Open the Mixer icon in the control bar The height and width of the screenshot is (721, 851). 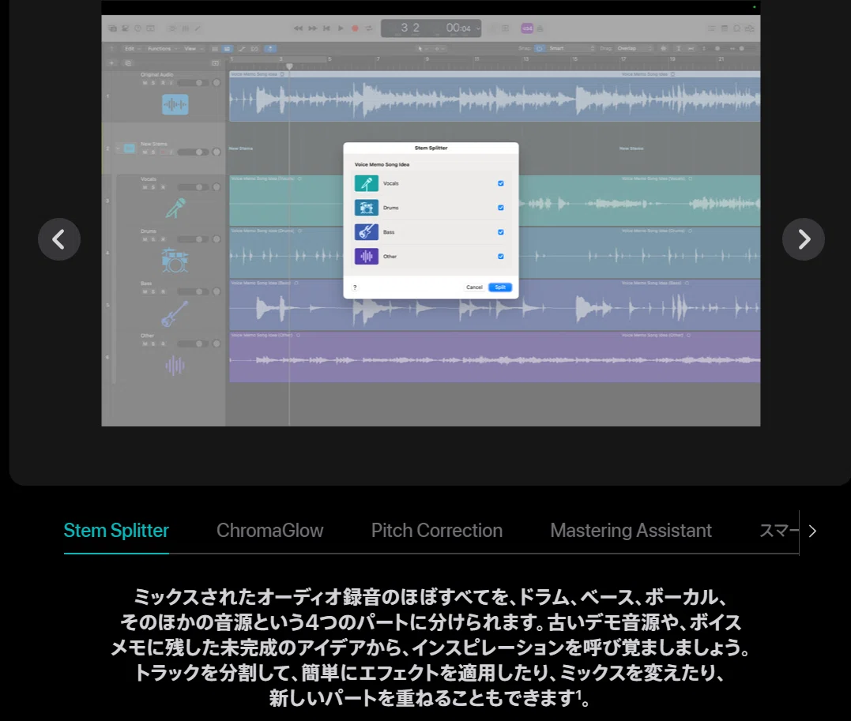pos(185,28)
